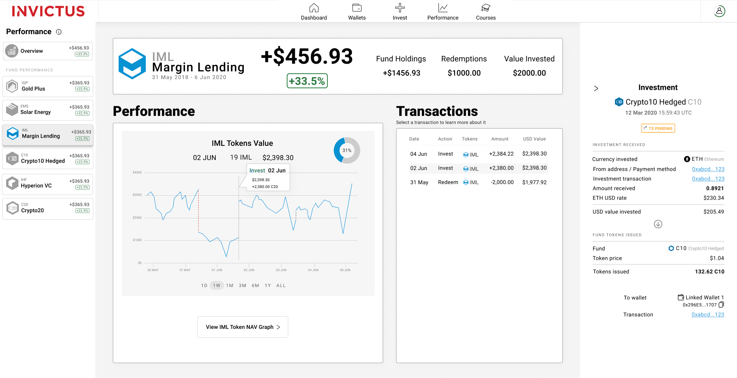Click the $230.34 ETH USD rate value
The width and height of the screenshot is (737, 378).
coord(714,198)
